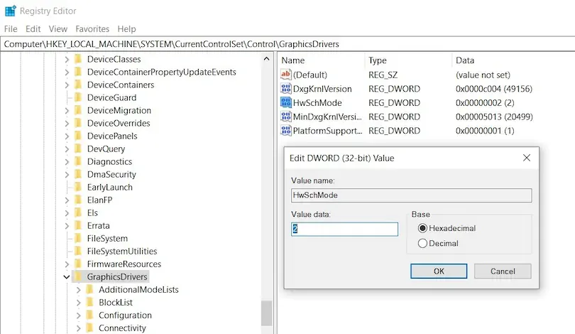Viewport: 575px width, 334px height.
Task: Expand the BlockList subkey
Action: [79, 303]
